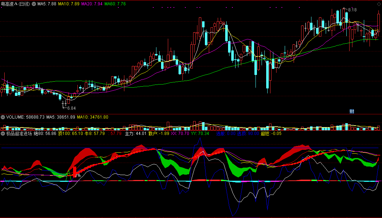
Task: Click the 顶100: 65.10 value
Action: [x=71, y=133]
